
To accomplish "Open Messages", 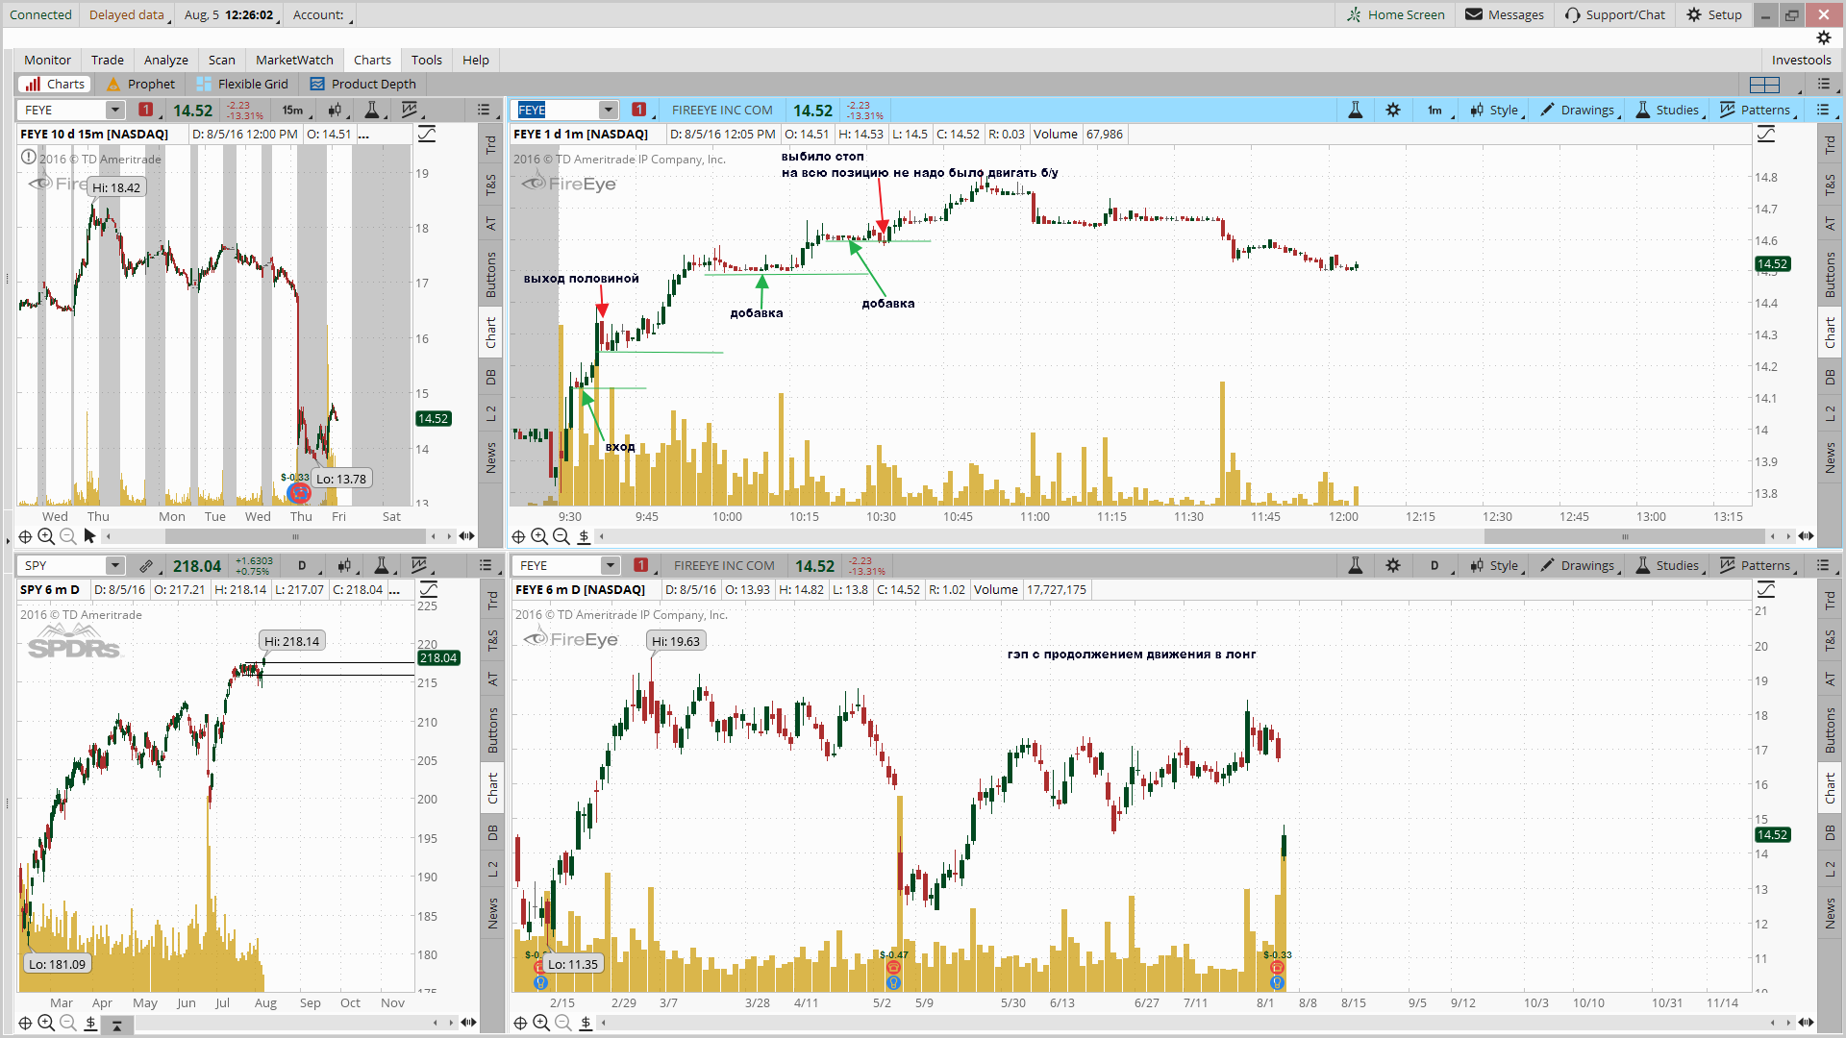I will click(x=1505, y=14).
